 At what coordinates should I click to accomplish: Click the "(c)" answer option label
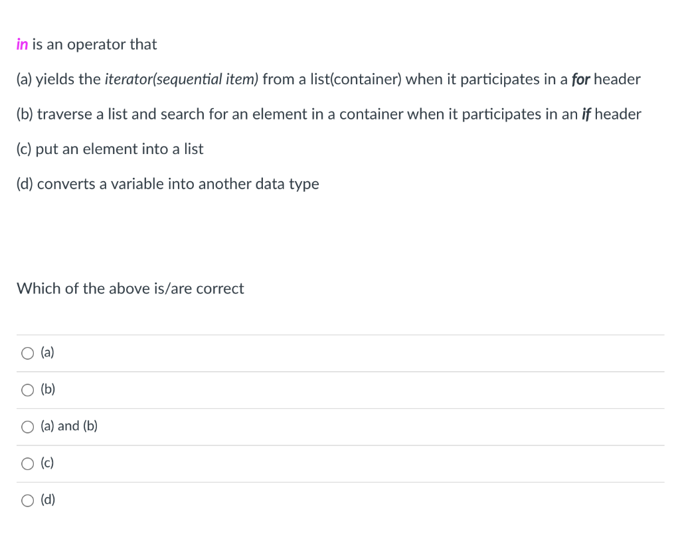pyautogui.click(x=48, y=463)
